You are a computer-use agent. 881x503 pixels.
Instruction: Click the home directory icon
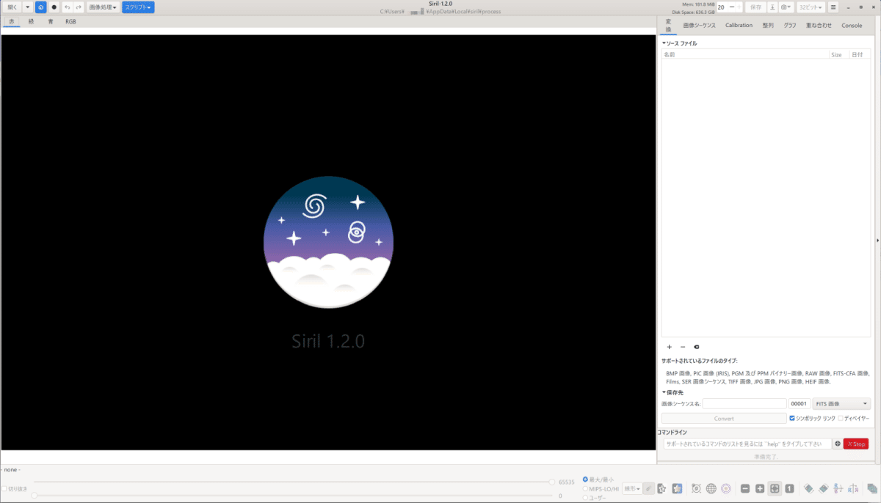[41, 7]
